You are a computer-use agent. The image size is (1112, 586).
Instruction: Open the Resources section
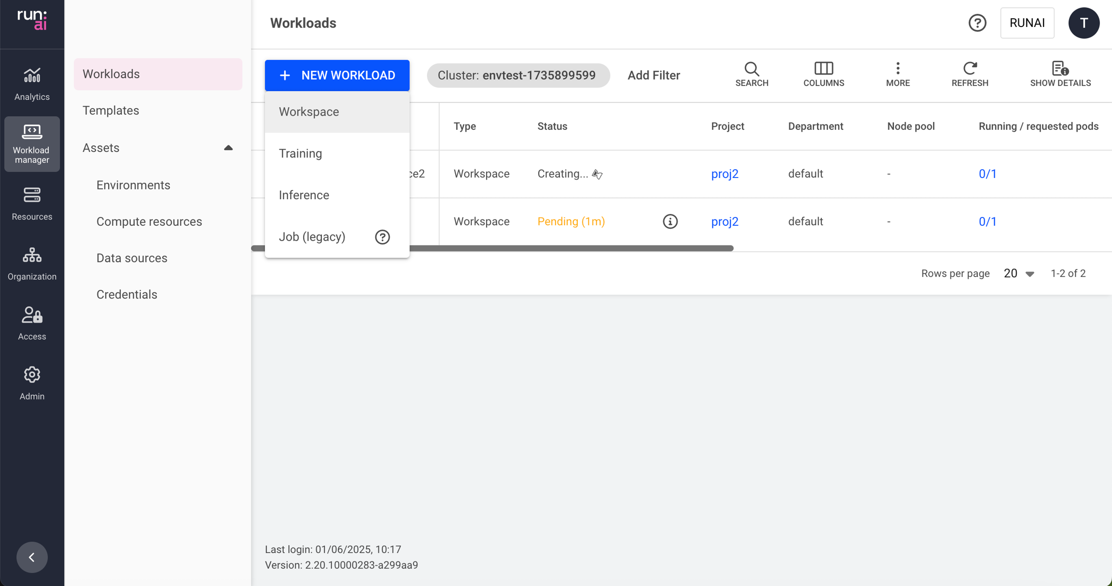tap(32, 203)
